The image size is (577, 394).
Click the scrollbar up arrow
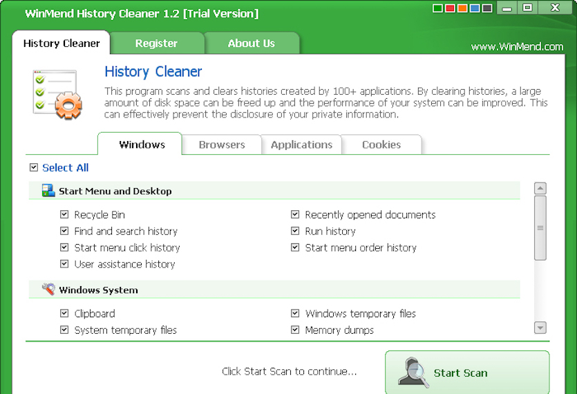click(x=540, y=189)
